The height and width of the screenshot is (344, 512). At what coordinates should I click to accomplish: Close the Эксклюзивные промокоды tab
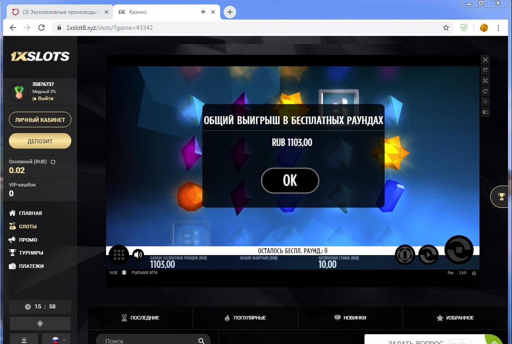coord(106,12)
